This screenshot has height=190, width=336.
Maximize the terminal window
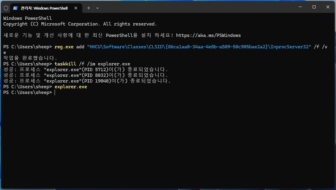[314, 7]
